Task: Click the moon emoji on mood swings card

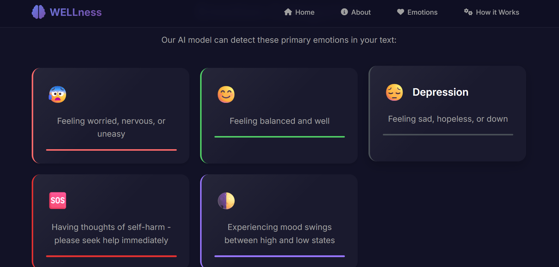Action: click(226, 200)
